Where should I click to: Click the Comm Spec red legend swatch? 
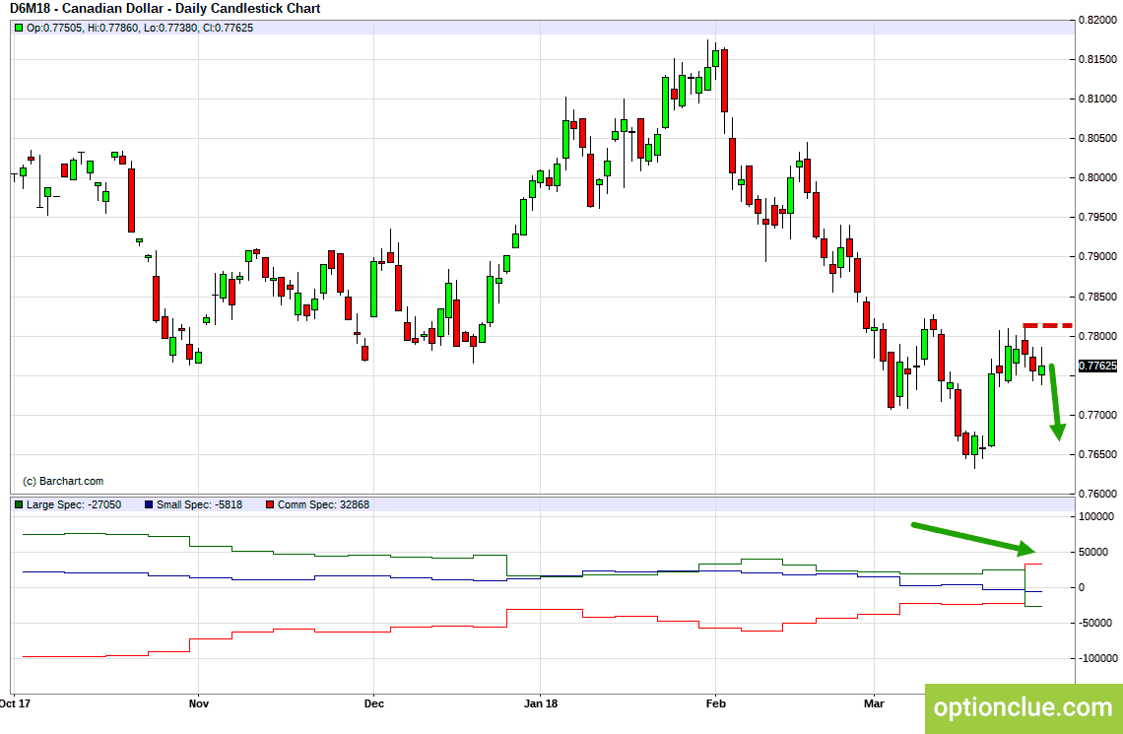click(270, 504)
